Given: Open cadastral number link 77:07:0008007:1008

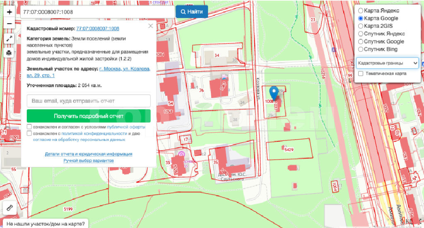Looking at the screenshot, I should pos(98,28).
